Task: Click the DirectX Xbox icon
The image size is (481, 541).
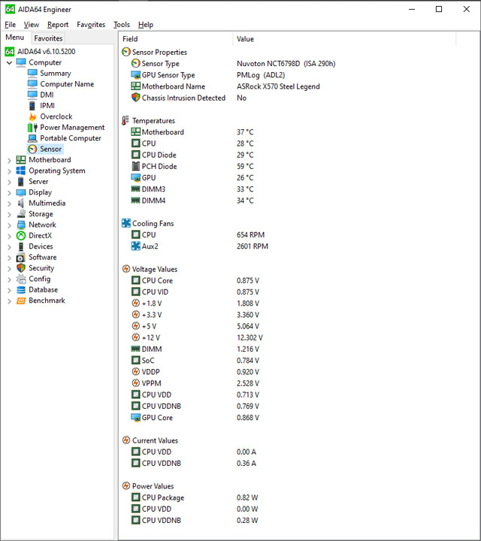Action: point(21,236)
